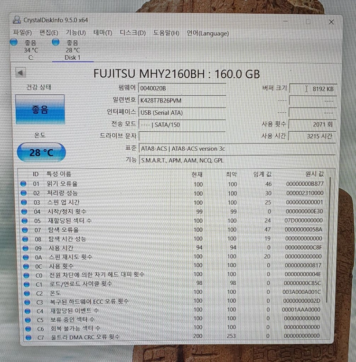Click the serial number field K428T7B26PVM

[182, 100]
